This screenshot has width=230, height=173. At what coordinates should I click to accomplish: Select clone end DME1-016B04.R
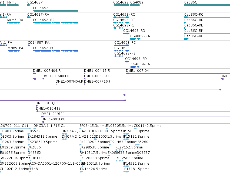(x=43, y=79)
